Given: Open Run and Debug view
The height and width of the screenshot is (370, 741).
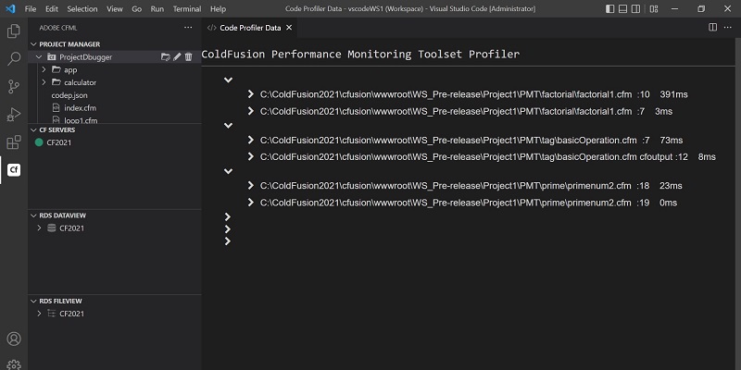Looking at the screenshot, I should click(14, 115).
